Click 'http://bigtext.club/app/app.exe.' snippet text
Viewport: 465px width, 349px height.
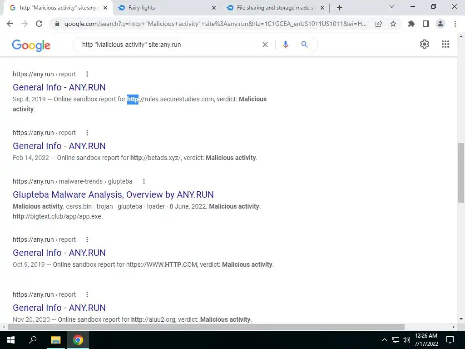58,216
